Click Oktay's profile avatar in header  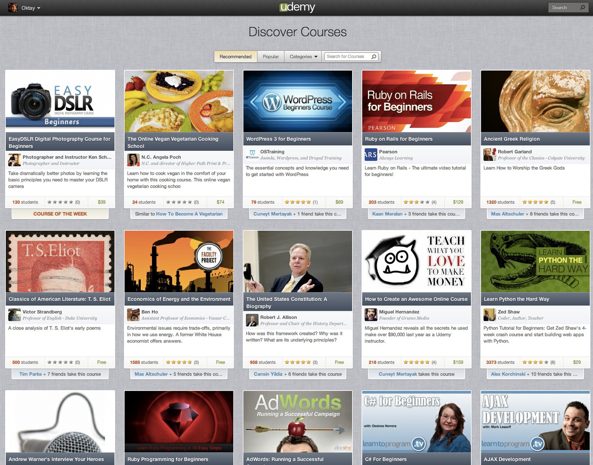coord(13,8)
